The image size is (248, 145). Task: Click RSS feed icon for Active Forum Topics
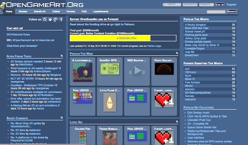[62, 55]
